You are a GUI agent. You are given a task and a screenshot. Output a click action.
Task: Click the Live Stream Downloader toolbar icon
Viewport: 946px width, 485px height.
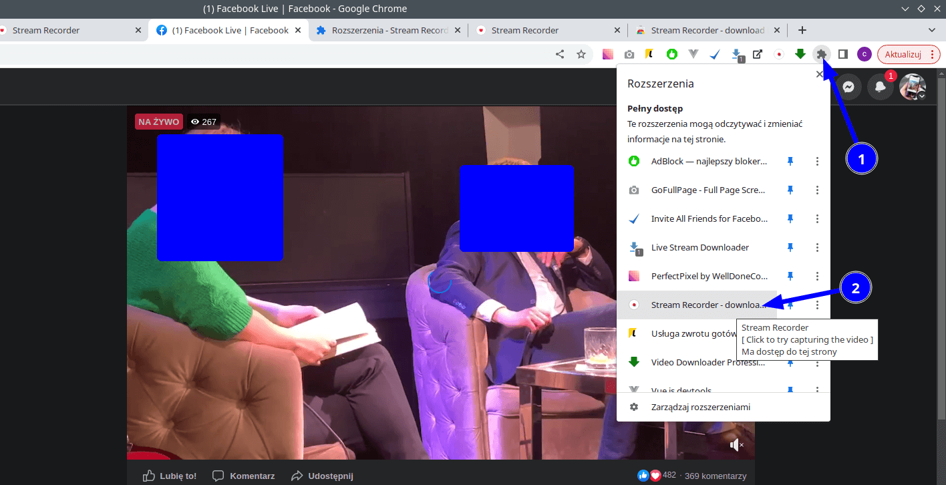point(737,55)
